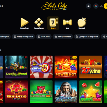Launch the Fruity Time slot game

point(91,92)
